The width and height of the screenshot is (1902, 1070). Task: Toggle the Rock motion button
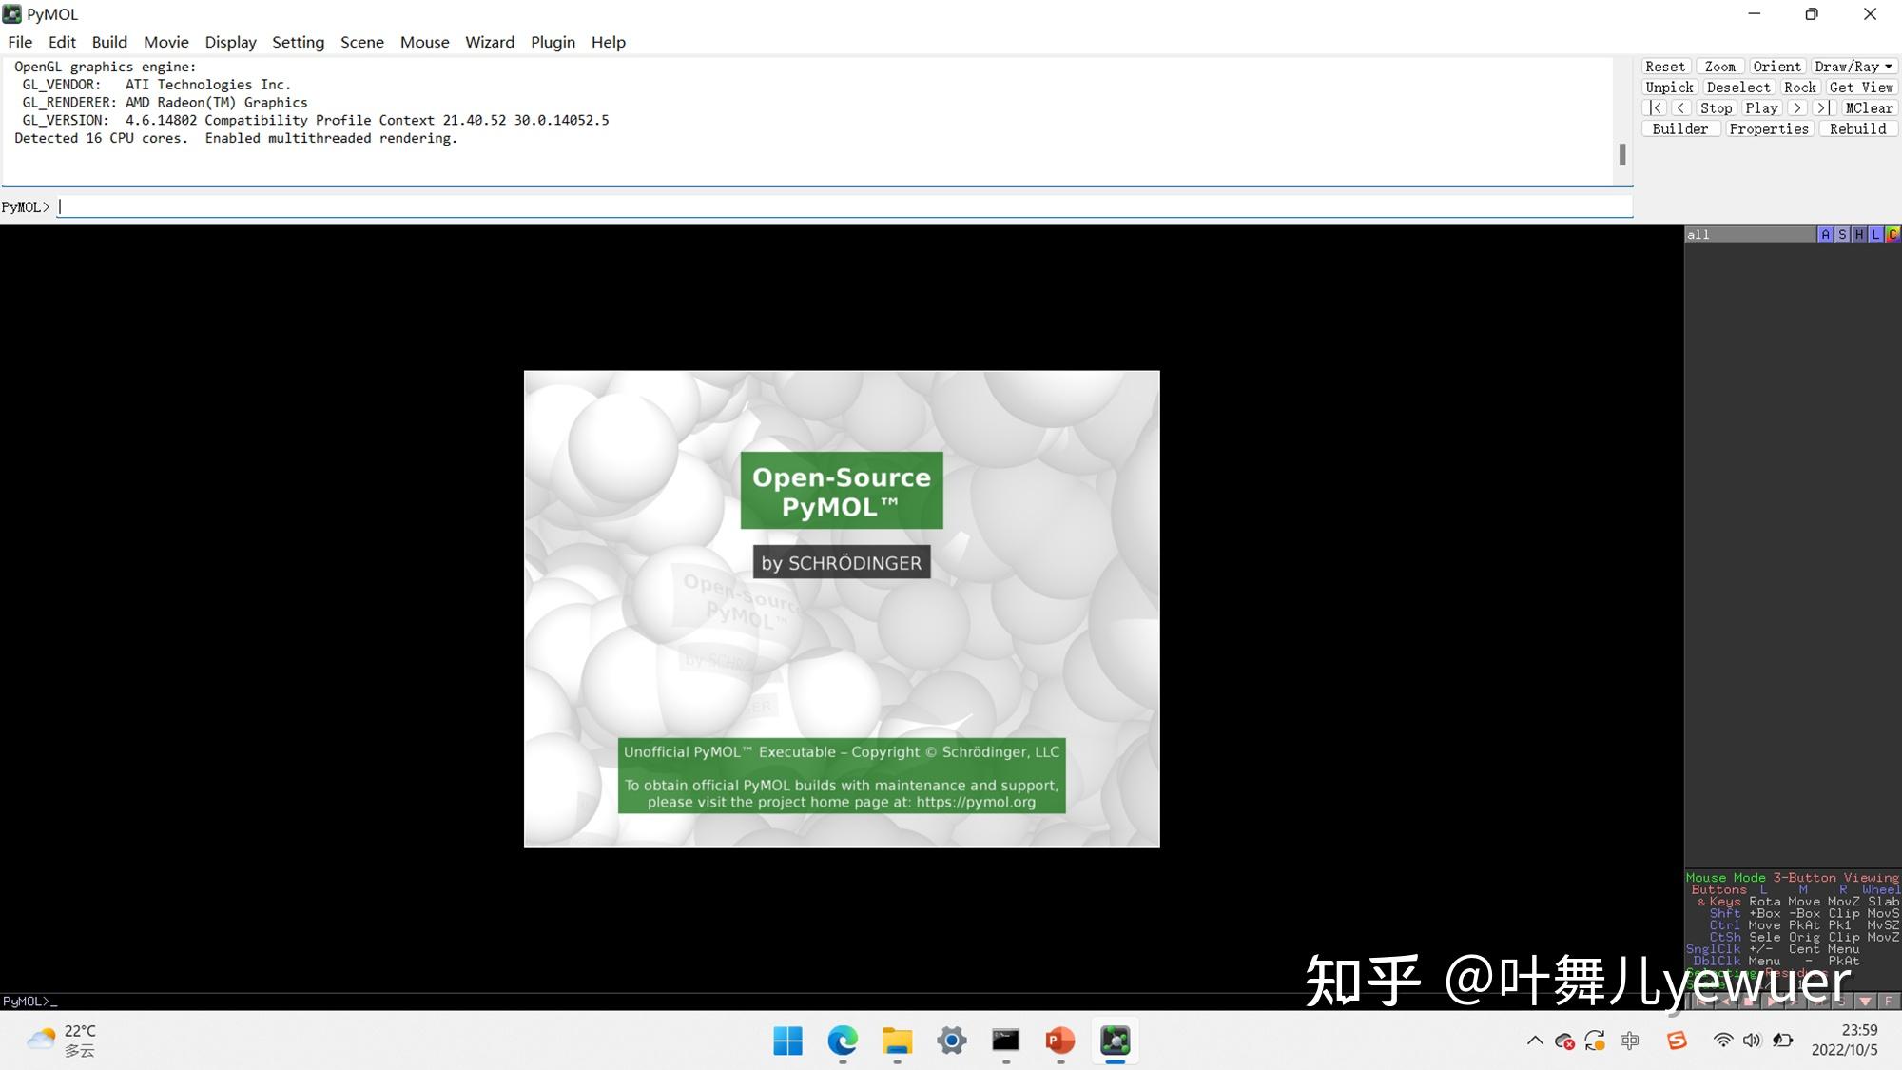pos(1799,88)
